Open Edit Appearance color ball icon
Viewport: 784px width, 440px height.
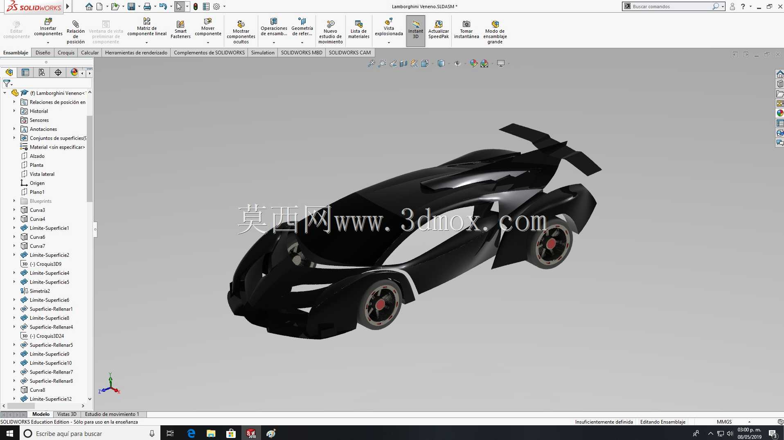point(473,63)
